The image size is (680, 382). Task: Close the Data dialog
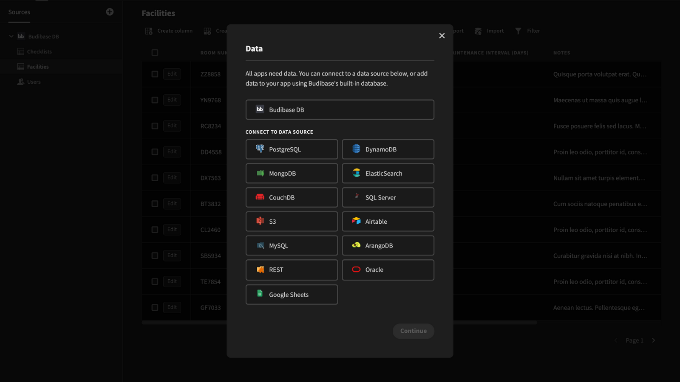[442, 36]
